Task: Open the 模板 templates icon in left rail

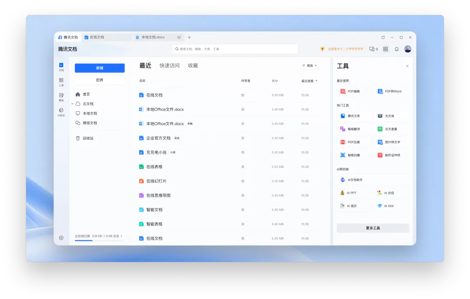Action: 61,97
